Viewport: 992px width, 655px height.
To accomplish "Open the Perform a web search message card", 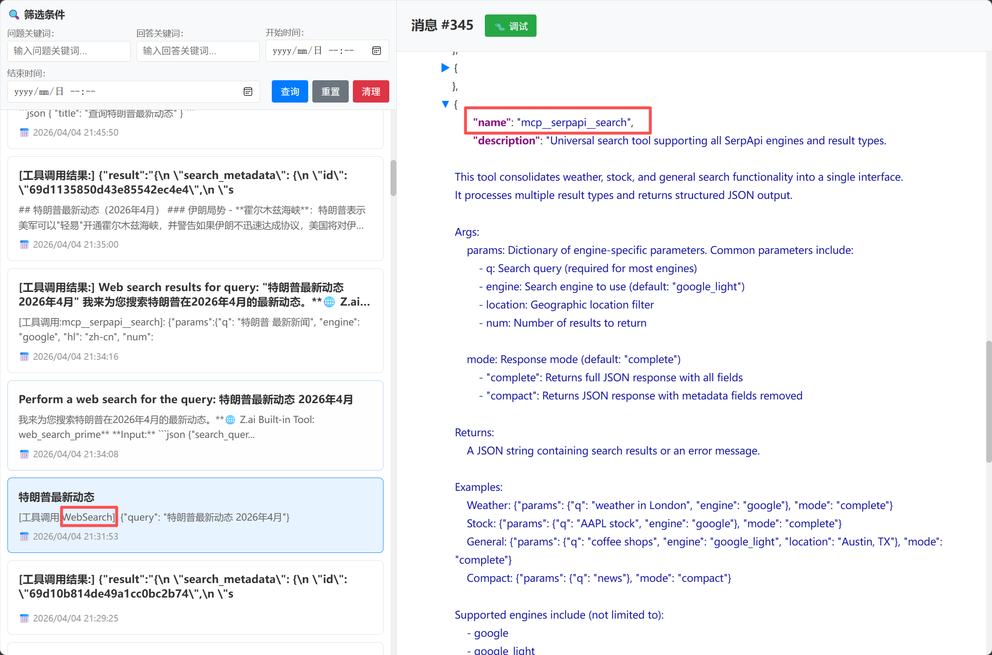I will coord(195,425).
